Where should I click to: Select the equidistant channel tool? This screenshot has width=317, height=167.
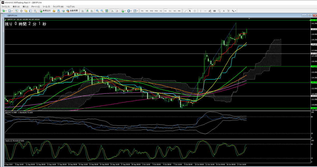tap(210, 11)
